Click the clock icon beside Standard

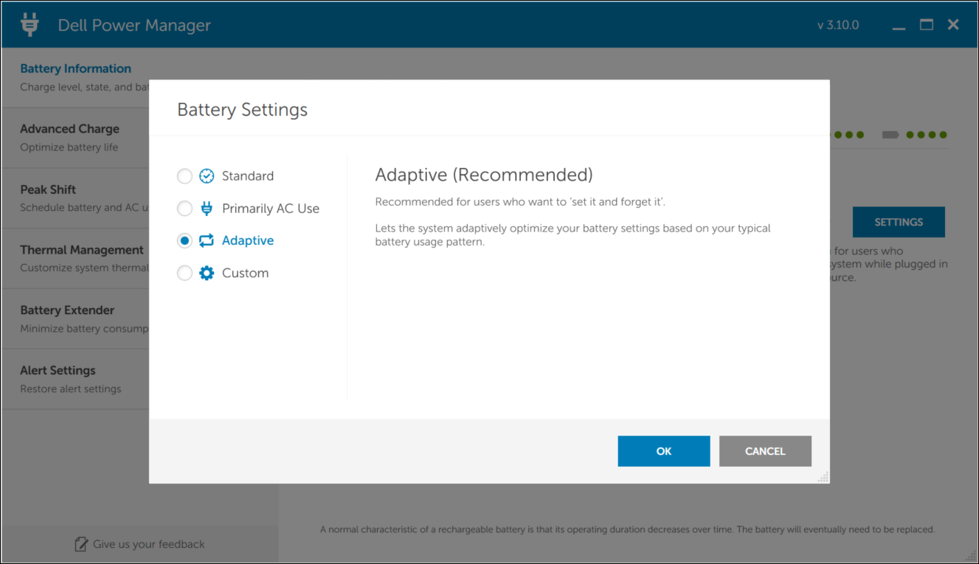coord(206,175)
